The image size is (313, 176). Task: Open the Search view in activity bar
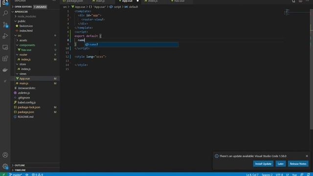(5, 13)
